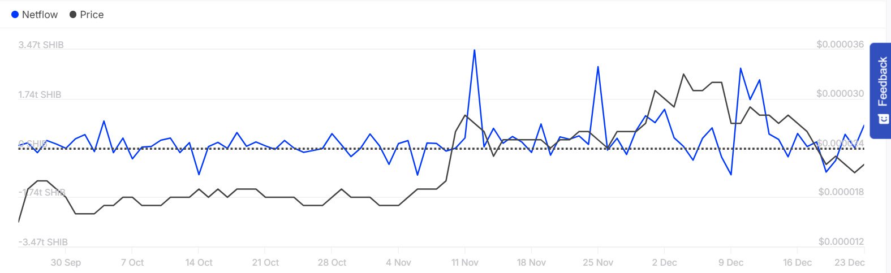Select the 9 Dec date label

731,263
